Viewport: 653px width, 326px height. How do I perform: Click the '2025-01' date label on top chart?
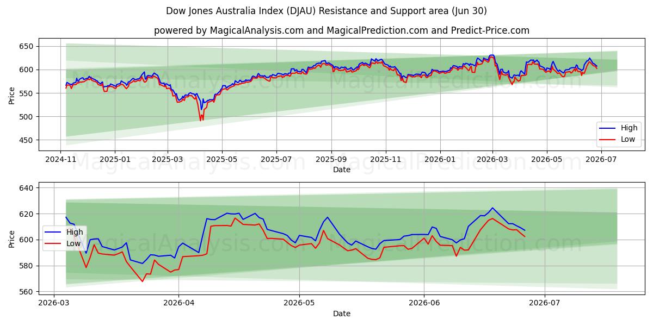[x=115, y=160]
